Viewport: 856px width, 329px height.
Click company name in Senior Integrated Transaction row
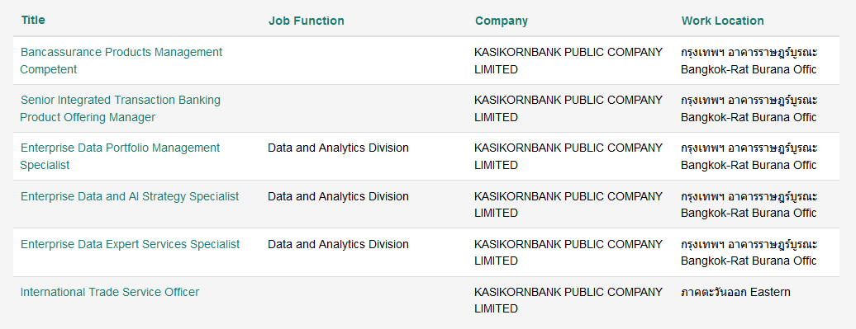[568, 108]
